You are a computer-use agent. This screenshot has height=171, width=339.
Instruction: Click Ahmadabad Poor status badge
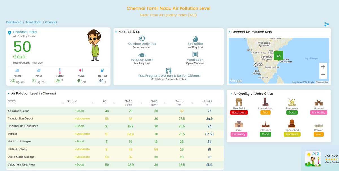pyautogui.click(x=266, y=112)
